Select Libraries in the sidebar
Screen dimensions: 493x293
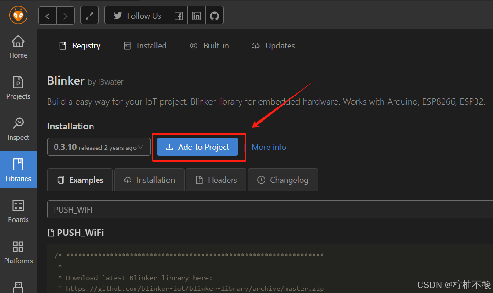pyautogui.click(x=18, y=170)
